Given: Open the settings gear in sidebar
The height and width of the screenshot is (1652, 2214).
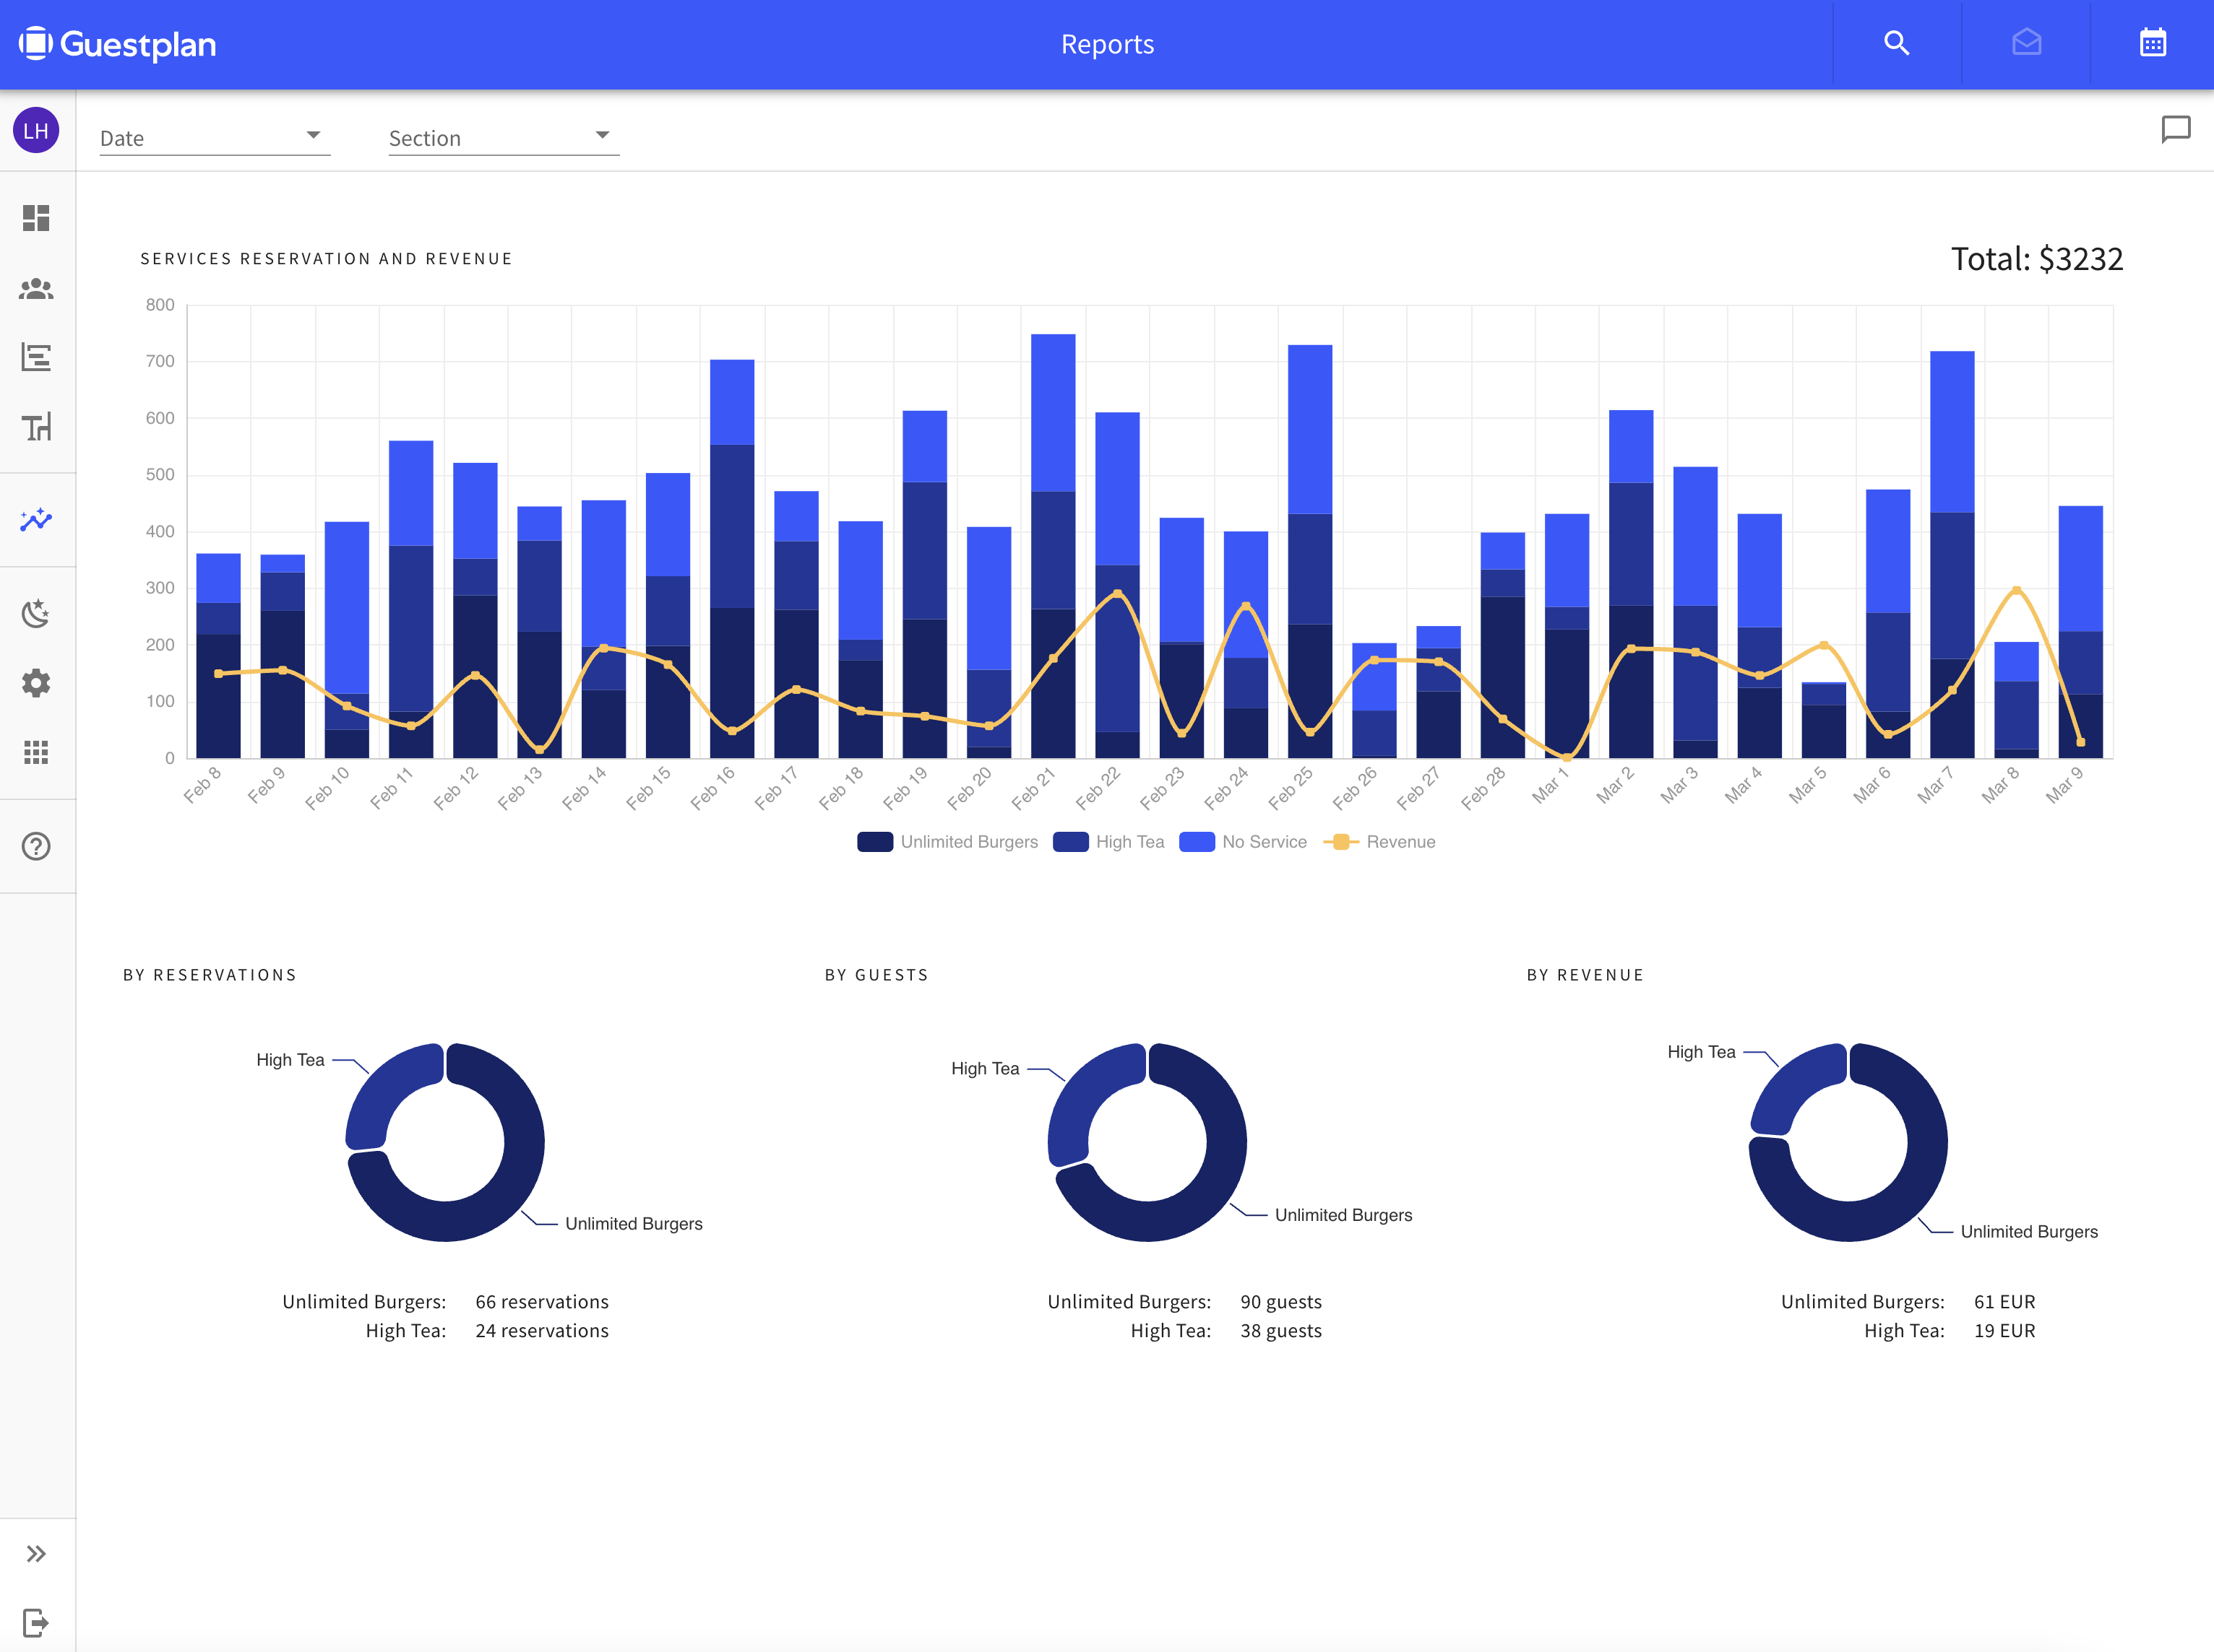Looking at the screenshot, I should (36, 683).
